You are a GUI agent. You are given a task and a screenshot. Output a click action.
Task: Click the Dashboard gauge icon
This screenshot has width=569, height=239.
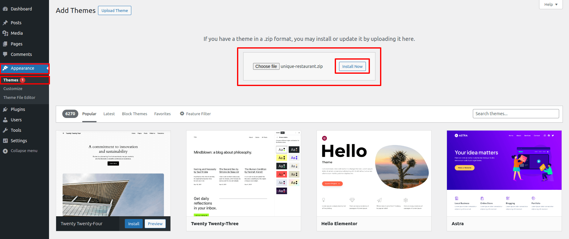[5, 9]
